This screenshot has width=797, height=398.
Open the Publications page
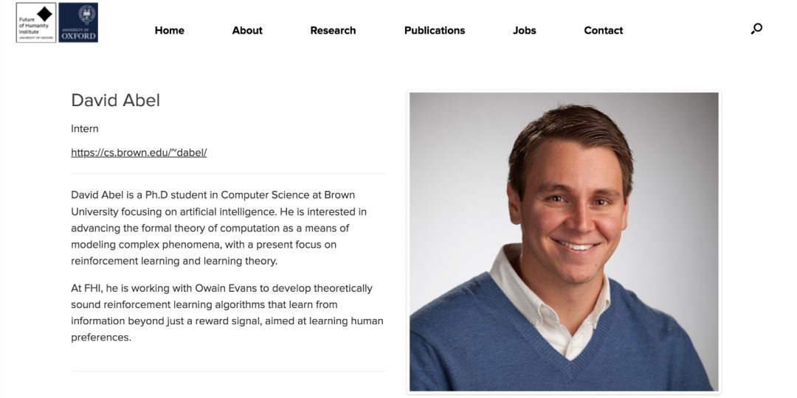(x=435, y=30)
